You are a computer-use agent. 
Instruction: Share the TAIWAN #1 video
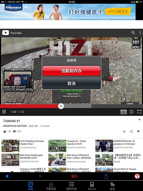click(x=131, y=131)
